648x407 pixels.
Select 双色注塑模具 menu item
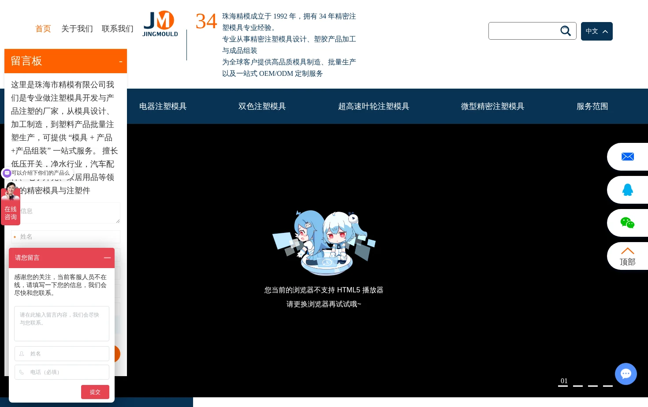[x=262, y=106]
